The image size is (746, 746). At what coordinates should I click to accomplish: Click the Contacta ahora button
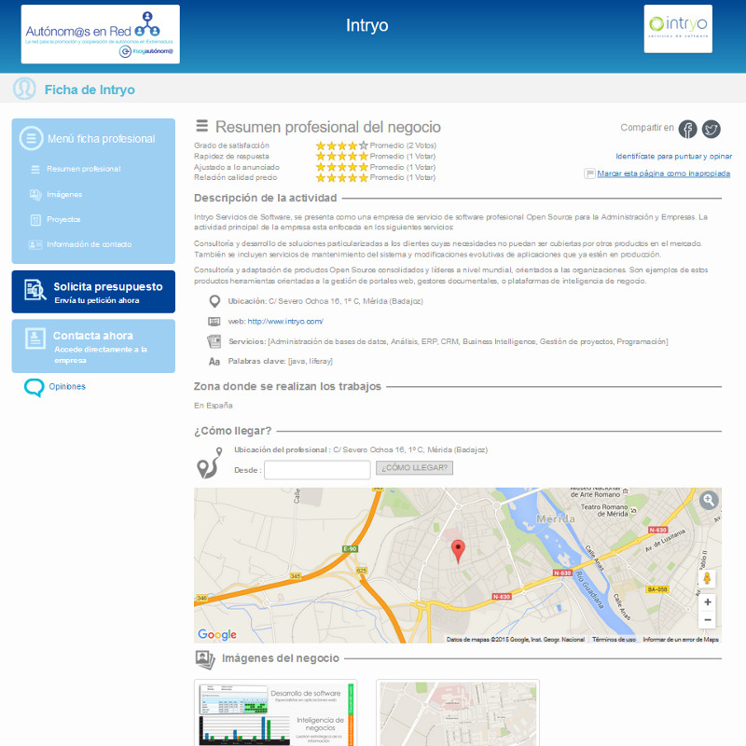93,346
